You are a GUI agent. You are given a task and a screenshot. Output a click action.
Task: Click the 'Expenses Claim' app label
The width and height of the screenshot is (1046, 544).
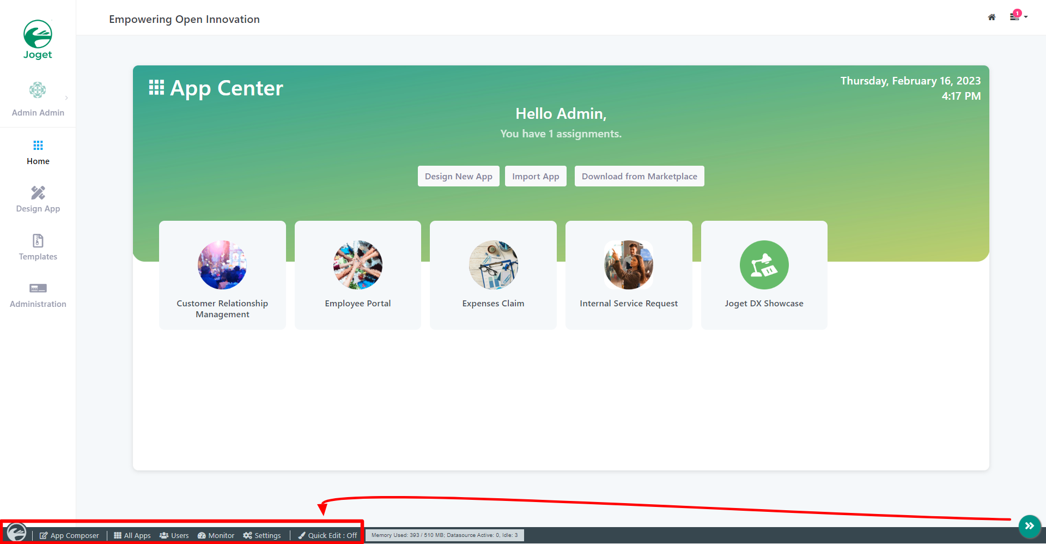coord(494,304)
